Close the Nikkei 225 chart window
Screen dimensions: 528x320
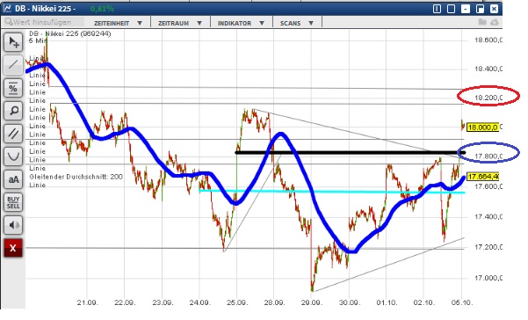pyautogui.click(x=494, y=9)
